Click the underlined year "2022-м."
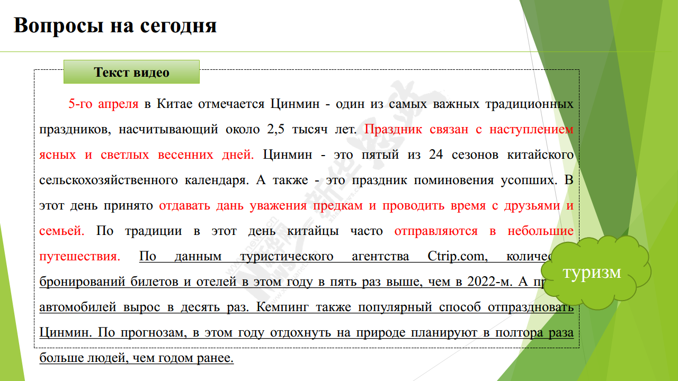Viewport: 678px width, 381px height. click(x=490, y=282)
